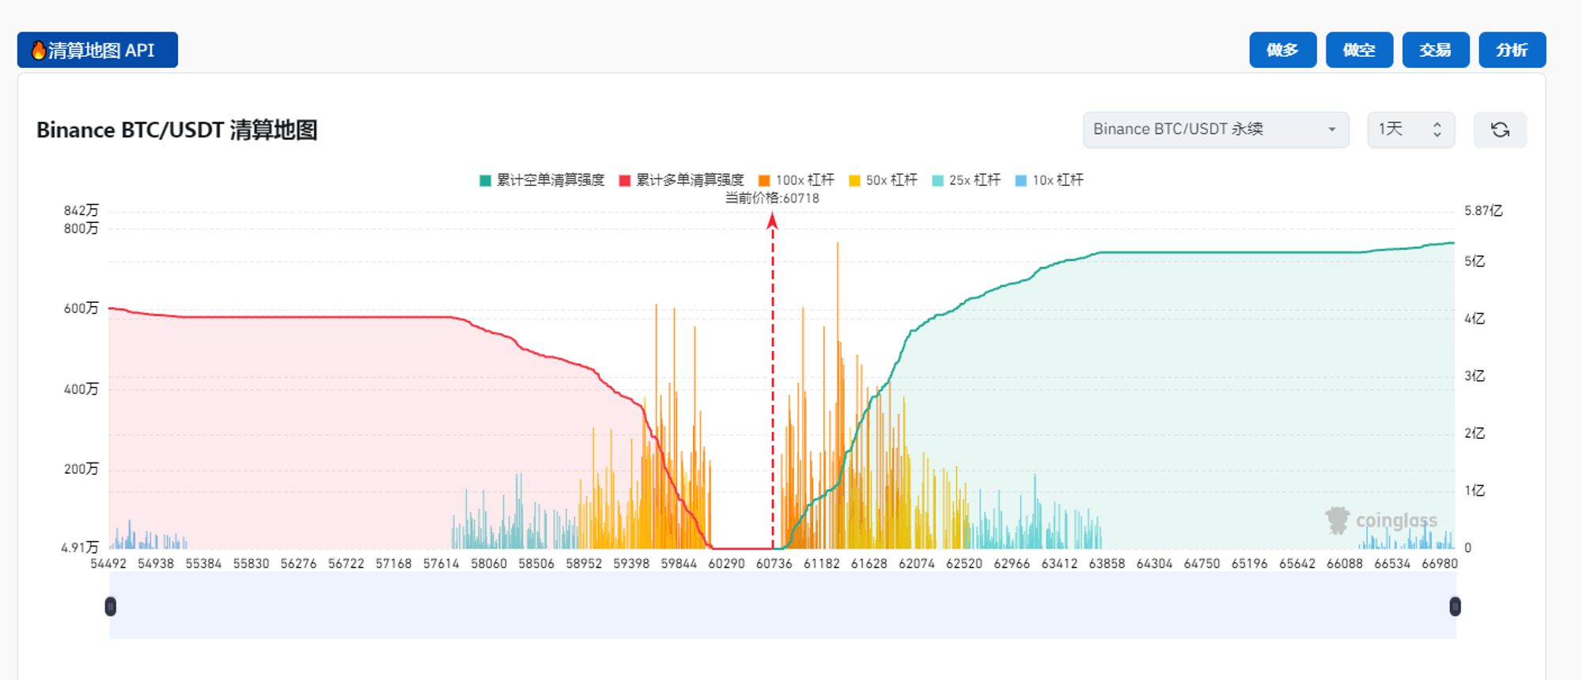This screenshot has height=680, width=1582.
Task: Click x-axis label 60736
Action: click(774, 564)
